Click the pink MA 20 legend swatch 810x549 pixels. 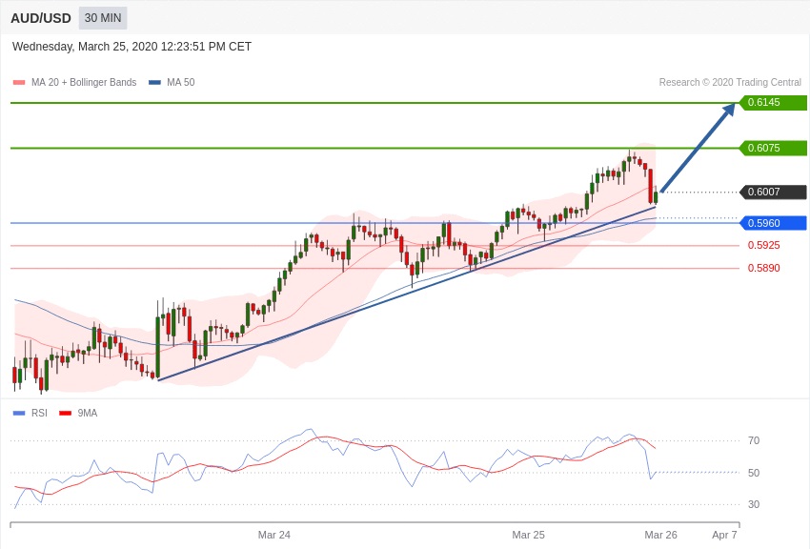pos(18,83)
